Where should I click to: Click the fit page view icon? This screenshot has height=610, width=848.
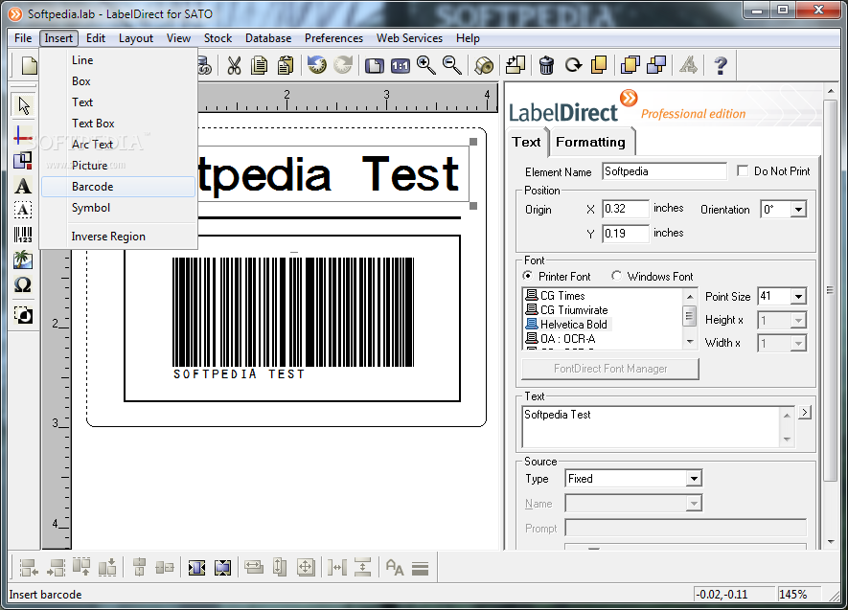tap(375, 66)
